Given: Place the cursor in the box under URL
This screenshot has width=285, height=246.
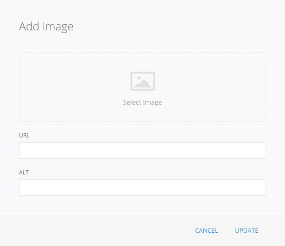Looking at the screenshot, I should [x=142, y=150].
